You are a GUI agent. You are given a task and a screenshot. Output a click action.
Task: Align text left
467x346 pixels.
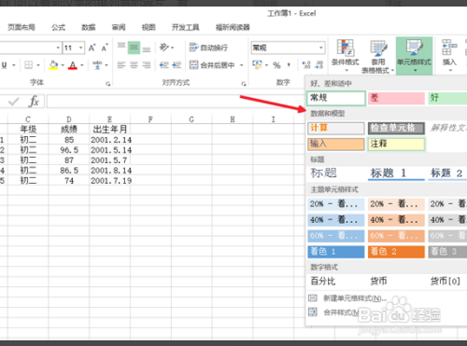pyautogui.click(x=121, y=65)
